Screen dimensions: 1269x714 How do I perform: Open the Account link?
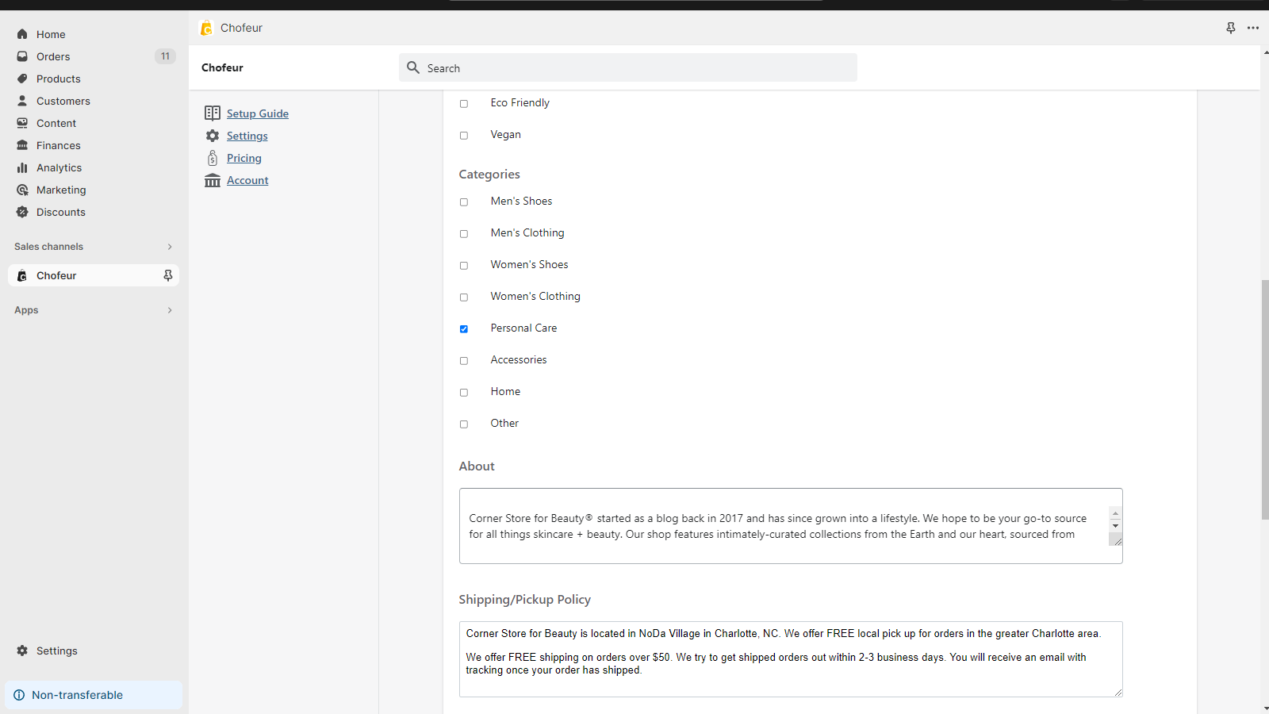pyautogui.click(x=247, y=180)
